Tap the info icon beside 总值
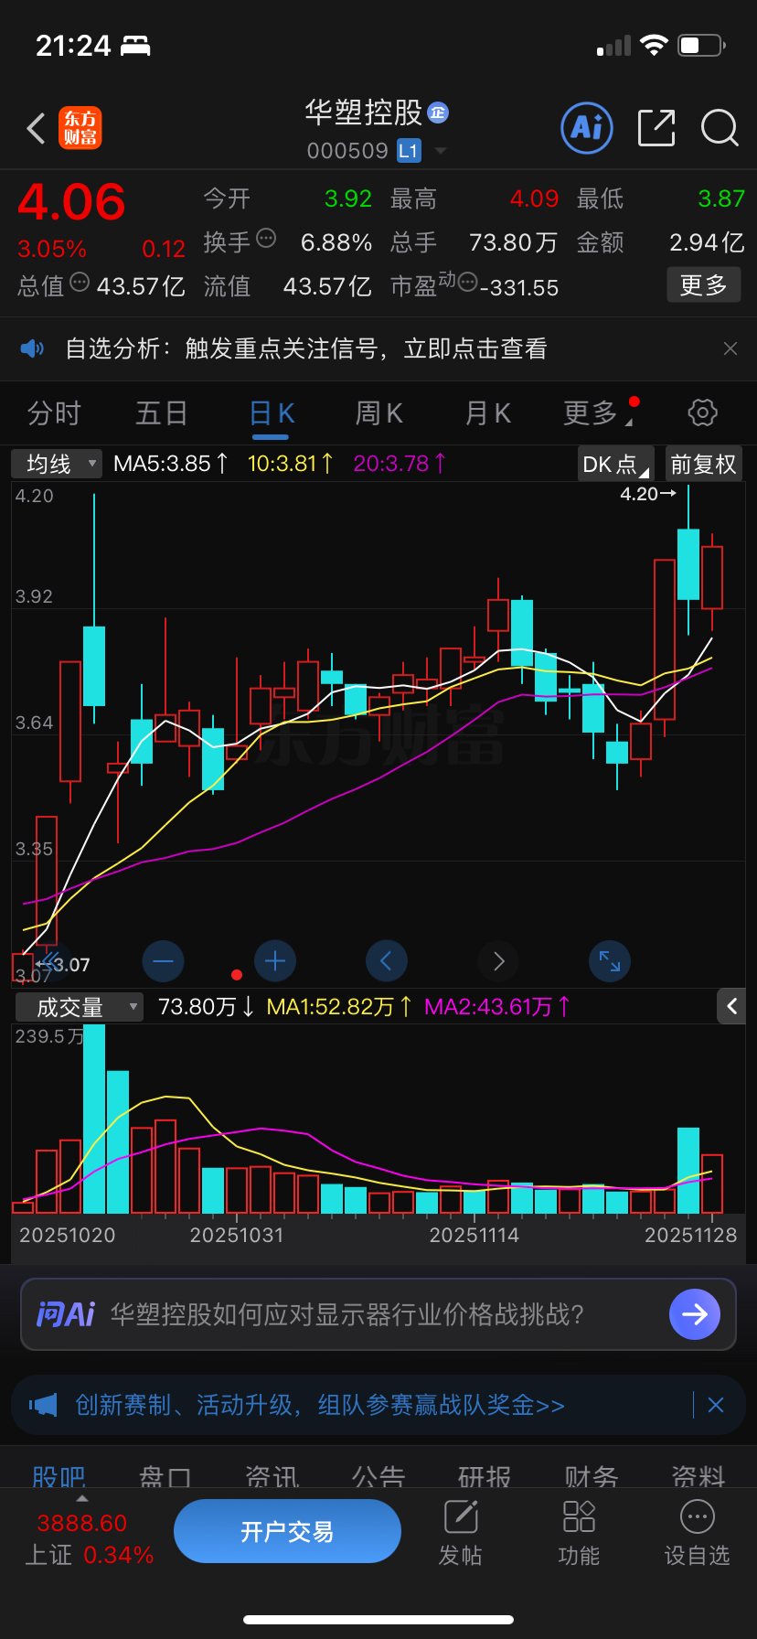The width and height of the screenshot is (757, 1639). (x=80, y=282)
